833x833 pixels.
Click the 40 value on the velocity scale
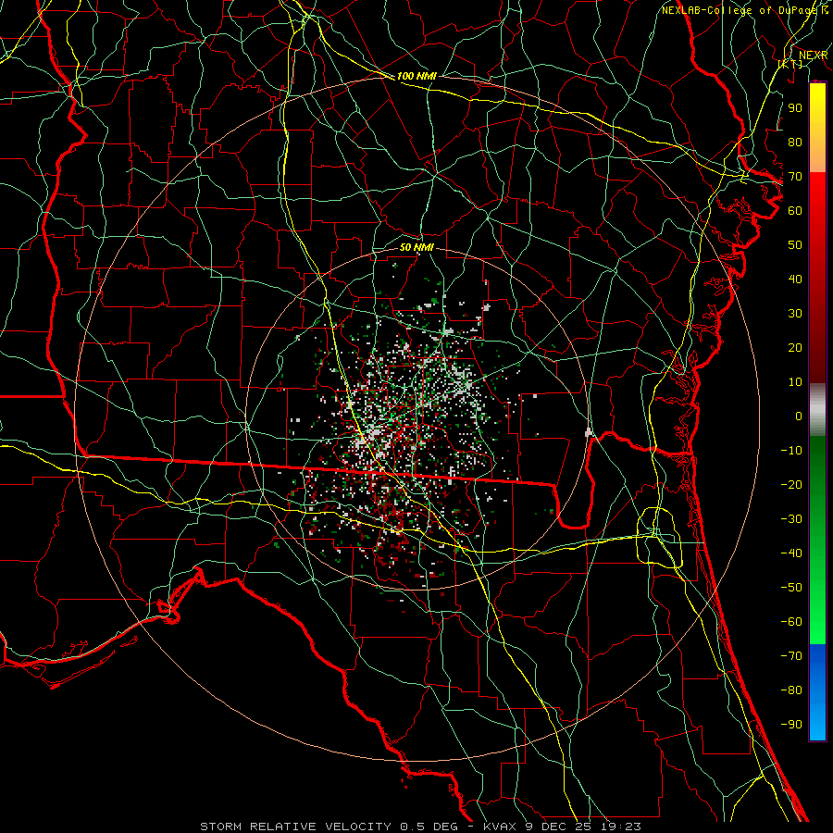(795, 279)
